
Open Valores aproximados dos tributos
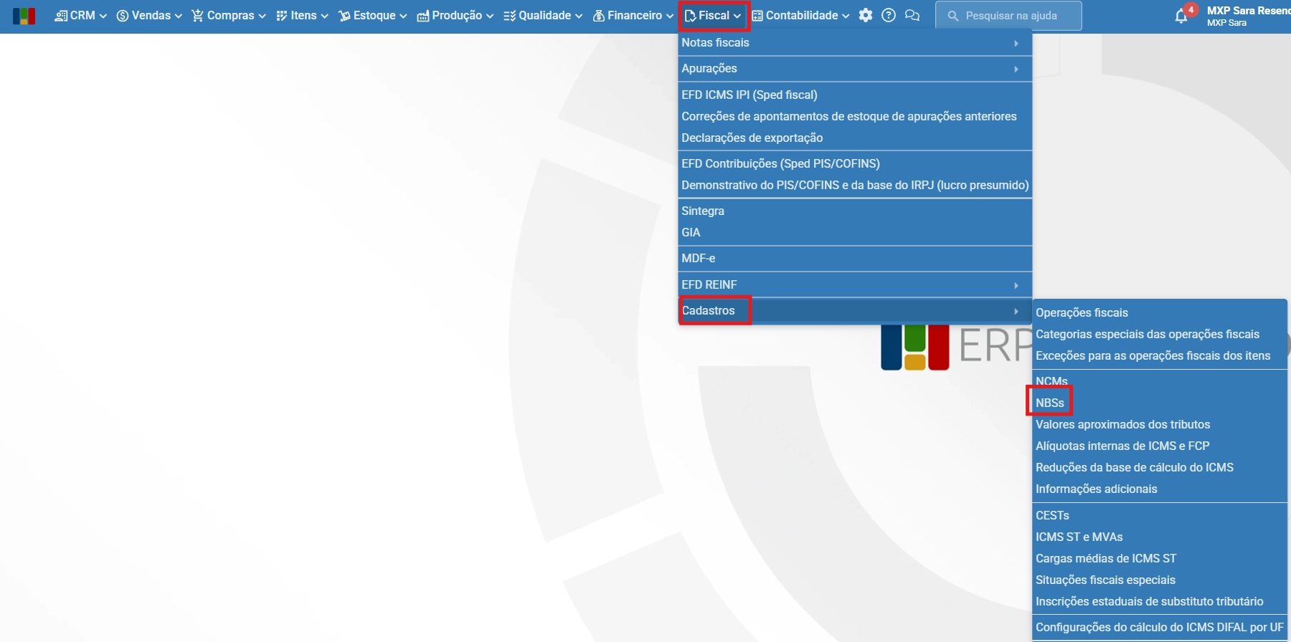[1160, 424]
